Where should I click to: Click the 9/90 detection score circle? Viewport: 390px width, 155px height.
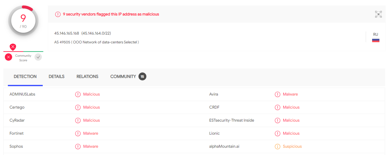[23, 21]
